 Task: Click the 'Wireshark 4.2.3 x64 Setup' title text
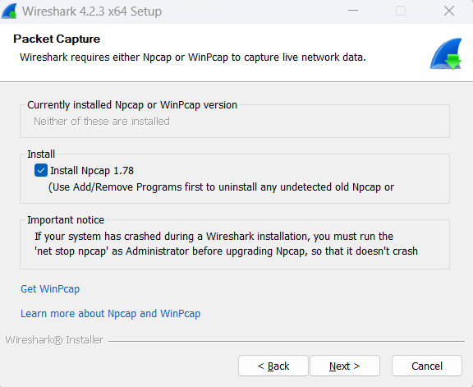pos(92,12)
